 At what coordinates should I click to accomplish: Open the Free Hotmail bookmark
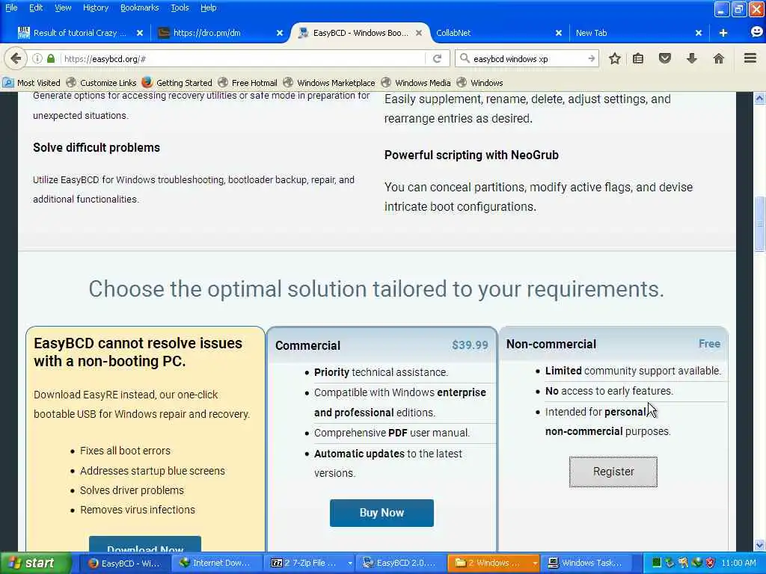click(248, 82)
